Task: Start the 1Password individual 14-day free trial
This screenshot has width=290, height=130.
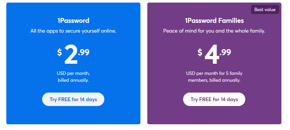Action: (73, 99)
